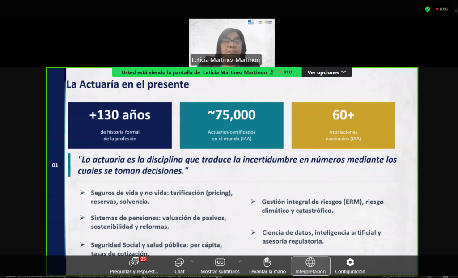Expand the arrow next to Chat
The image size is (458, 278).
[x=192, y=261]
